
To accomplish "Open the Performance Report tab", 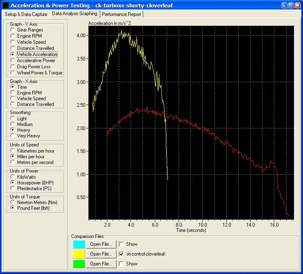I will pyautogui.click(x=122, y=14).
